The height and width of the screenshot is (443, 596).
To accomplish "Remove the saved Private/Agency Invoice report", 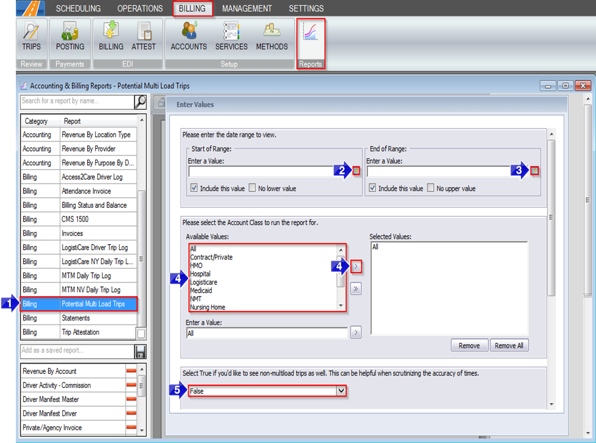I will point(131,427).
